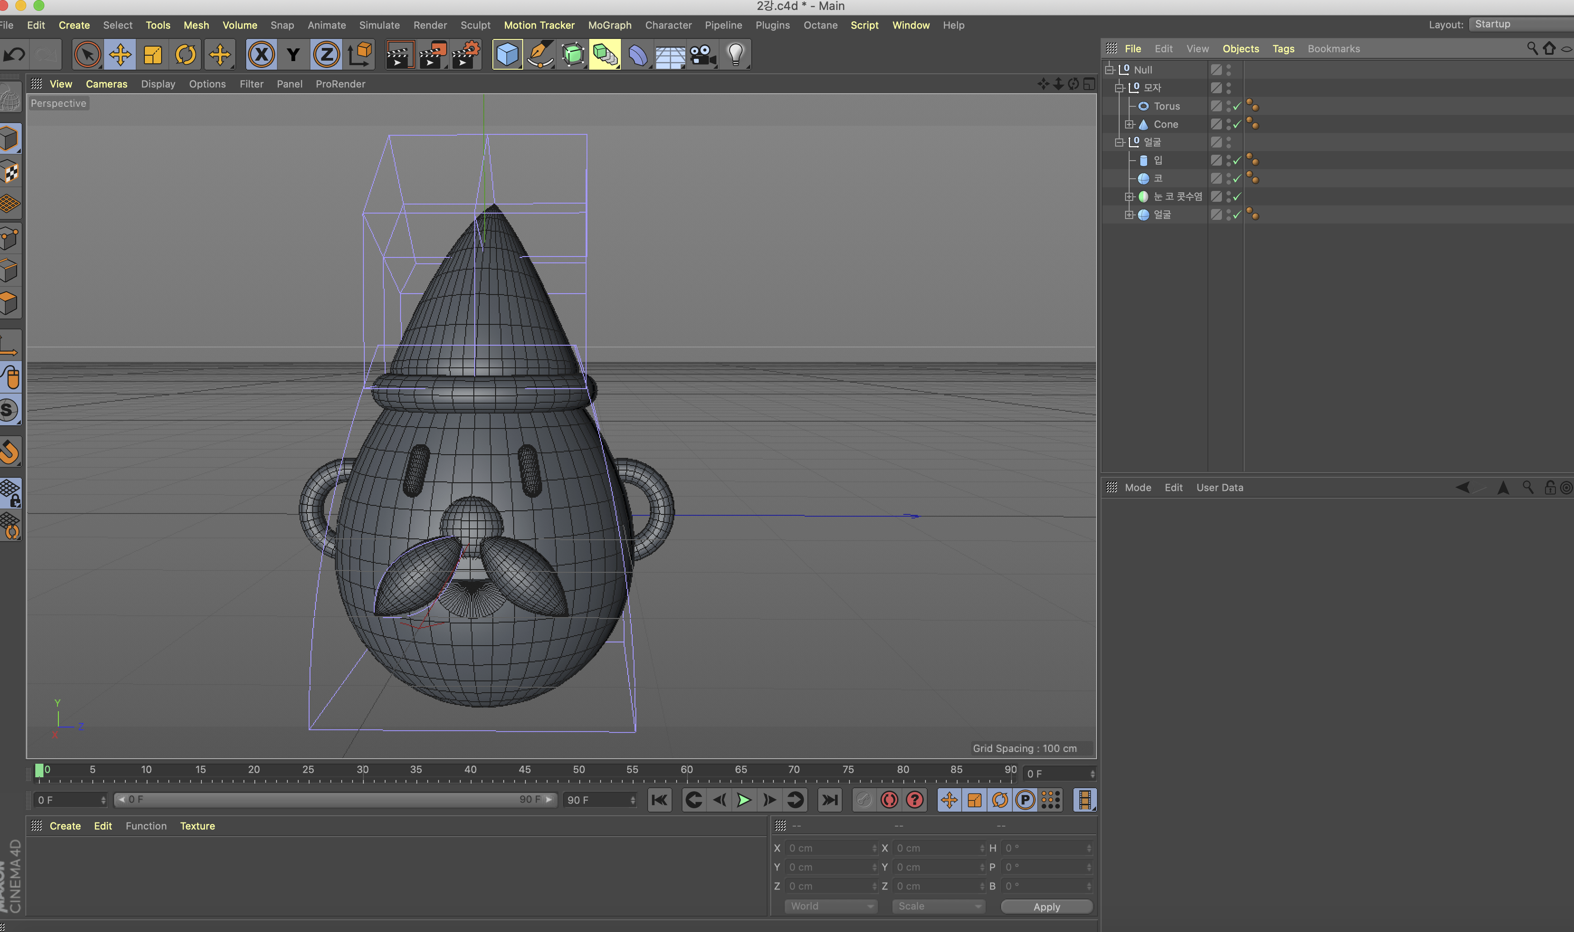The width and height of the screenshot is (1574, 932).
Task: Open the MoGraph menu
Action: coord(609,25)
